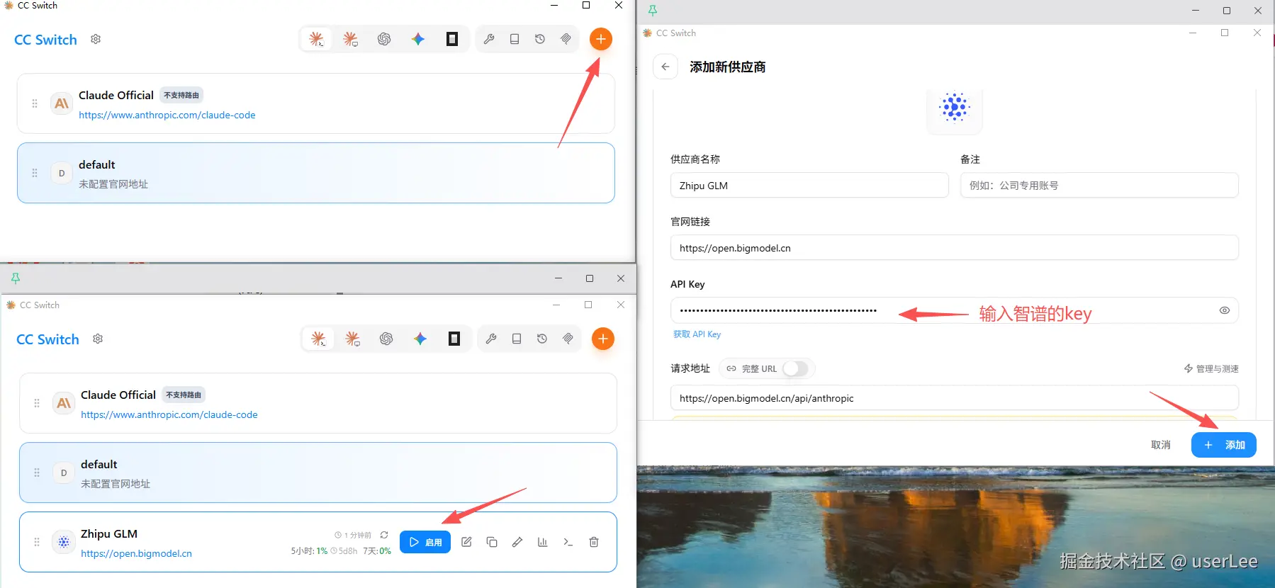Click the 不支持路由 badge in upper window
Image resolution: width=1275 pixels, height=588 pixels.
coord(181,95)
